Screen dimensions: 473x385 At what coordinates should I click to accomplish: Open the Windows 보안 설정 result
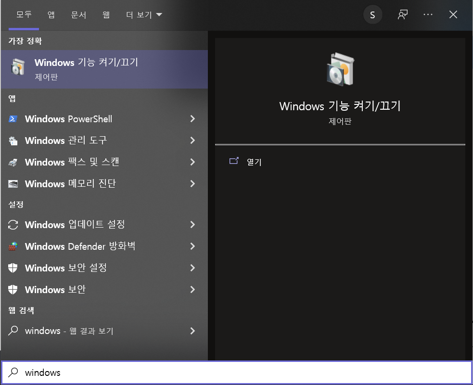[104, 268]
